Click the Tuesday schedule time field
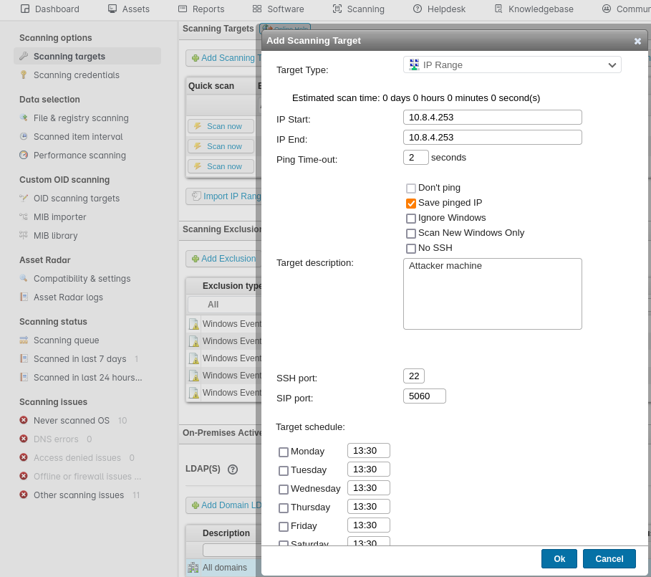This screenshot has height=577, width=651. tap(369, 469)
